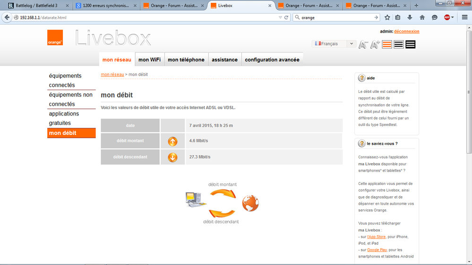Click the 4.6 Mbit/s value
This screenshot has height=265, width=472.
[x=198, y=141]
